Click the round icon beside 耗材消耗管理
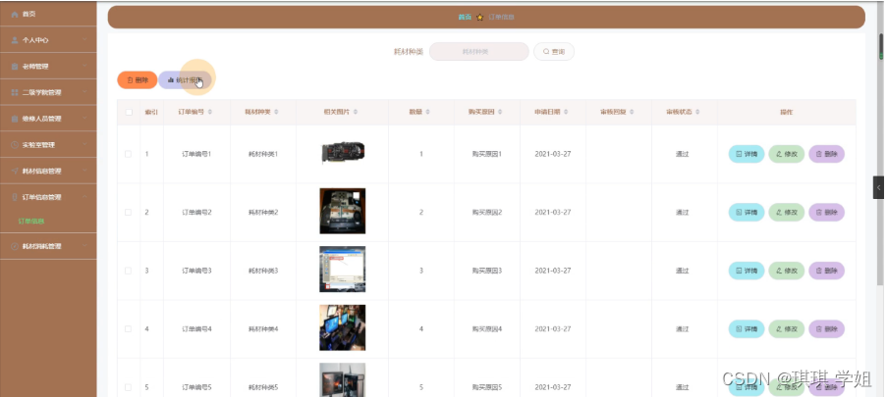 coord(15,246)
